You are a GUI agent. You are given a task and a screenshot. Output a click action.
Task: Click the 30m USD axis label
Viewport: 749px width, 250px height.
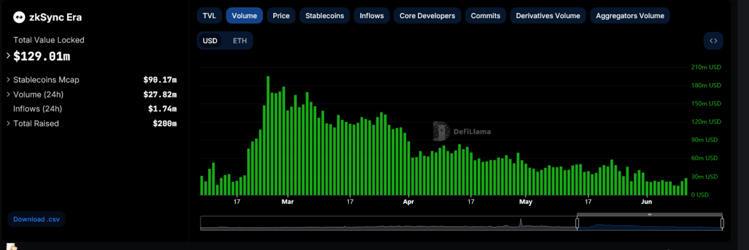pyautogui.click(x=705, y=176)
